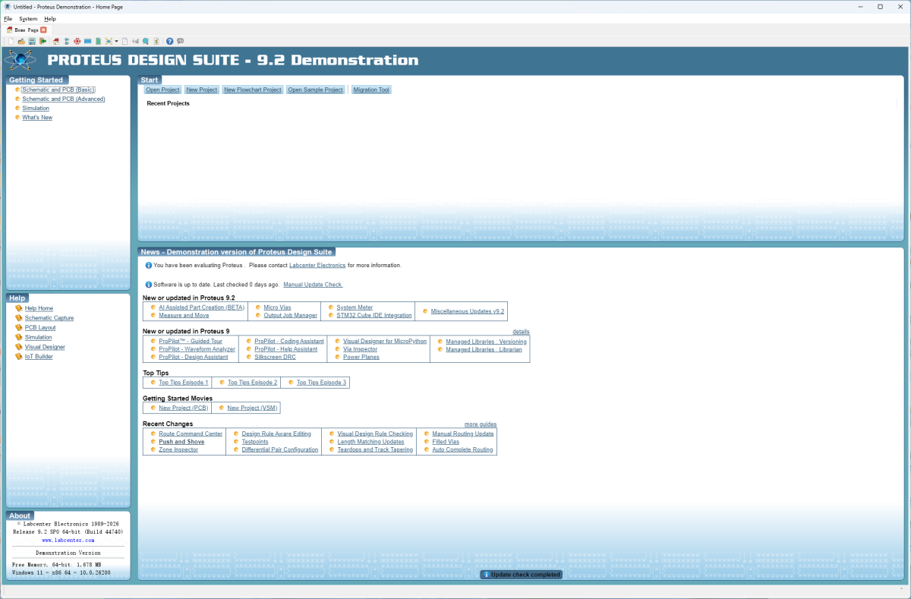Click the magnifier toolbar icon
The width and height of the screenshot is (911, 599).
146,41
